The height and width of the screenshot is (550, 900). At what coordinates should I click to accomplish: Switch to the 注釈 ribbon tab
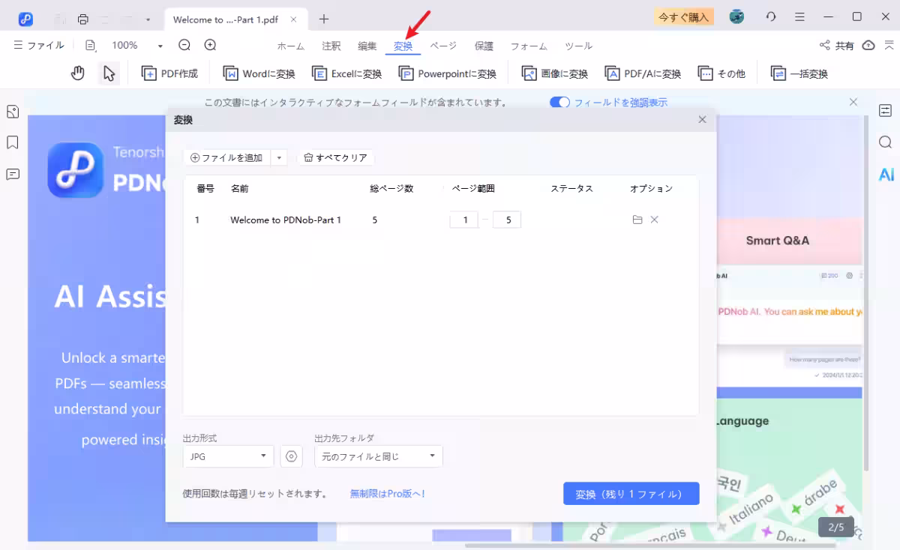point(330,46)
